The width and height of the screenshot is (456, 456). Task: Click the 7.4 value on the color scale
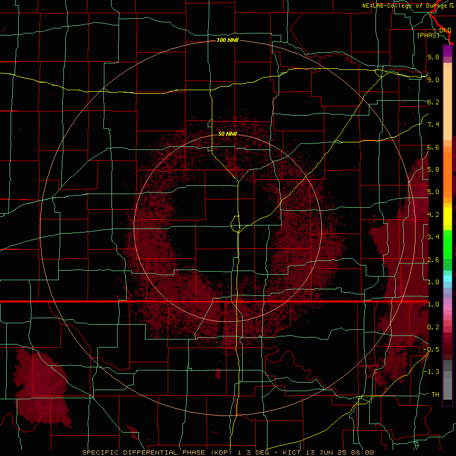pos(433,125)
